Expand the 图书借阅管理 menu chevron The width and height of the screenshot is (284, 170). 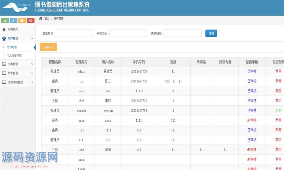click(x=32, y=82)
